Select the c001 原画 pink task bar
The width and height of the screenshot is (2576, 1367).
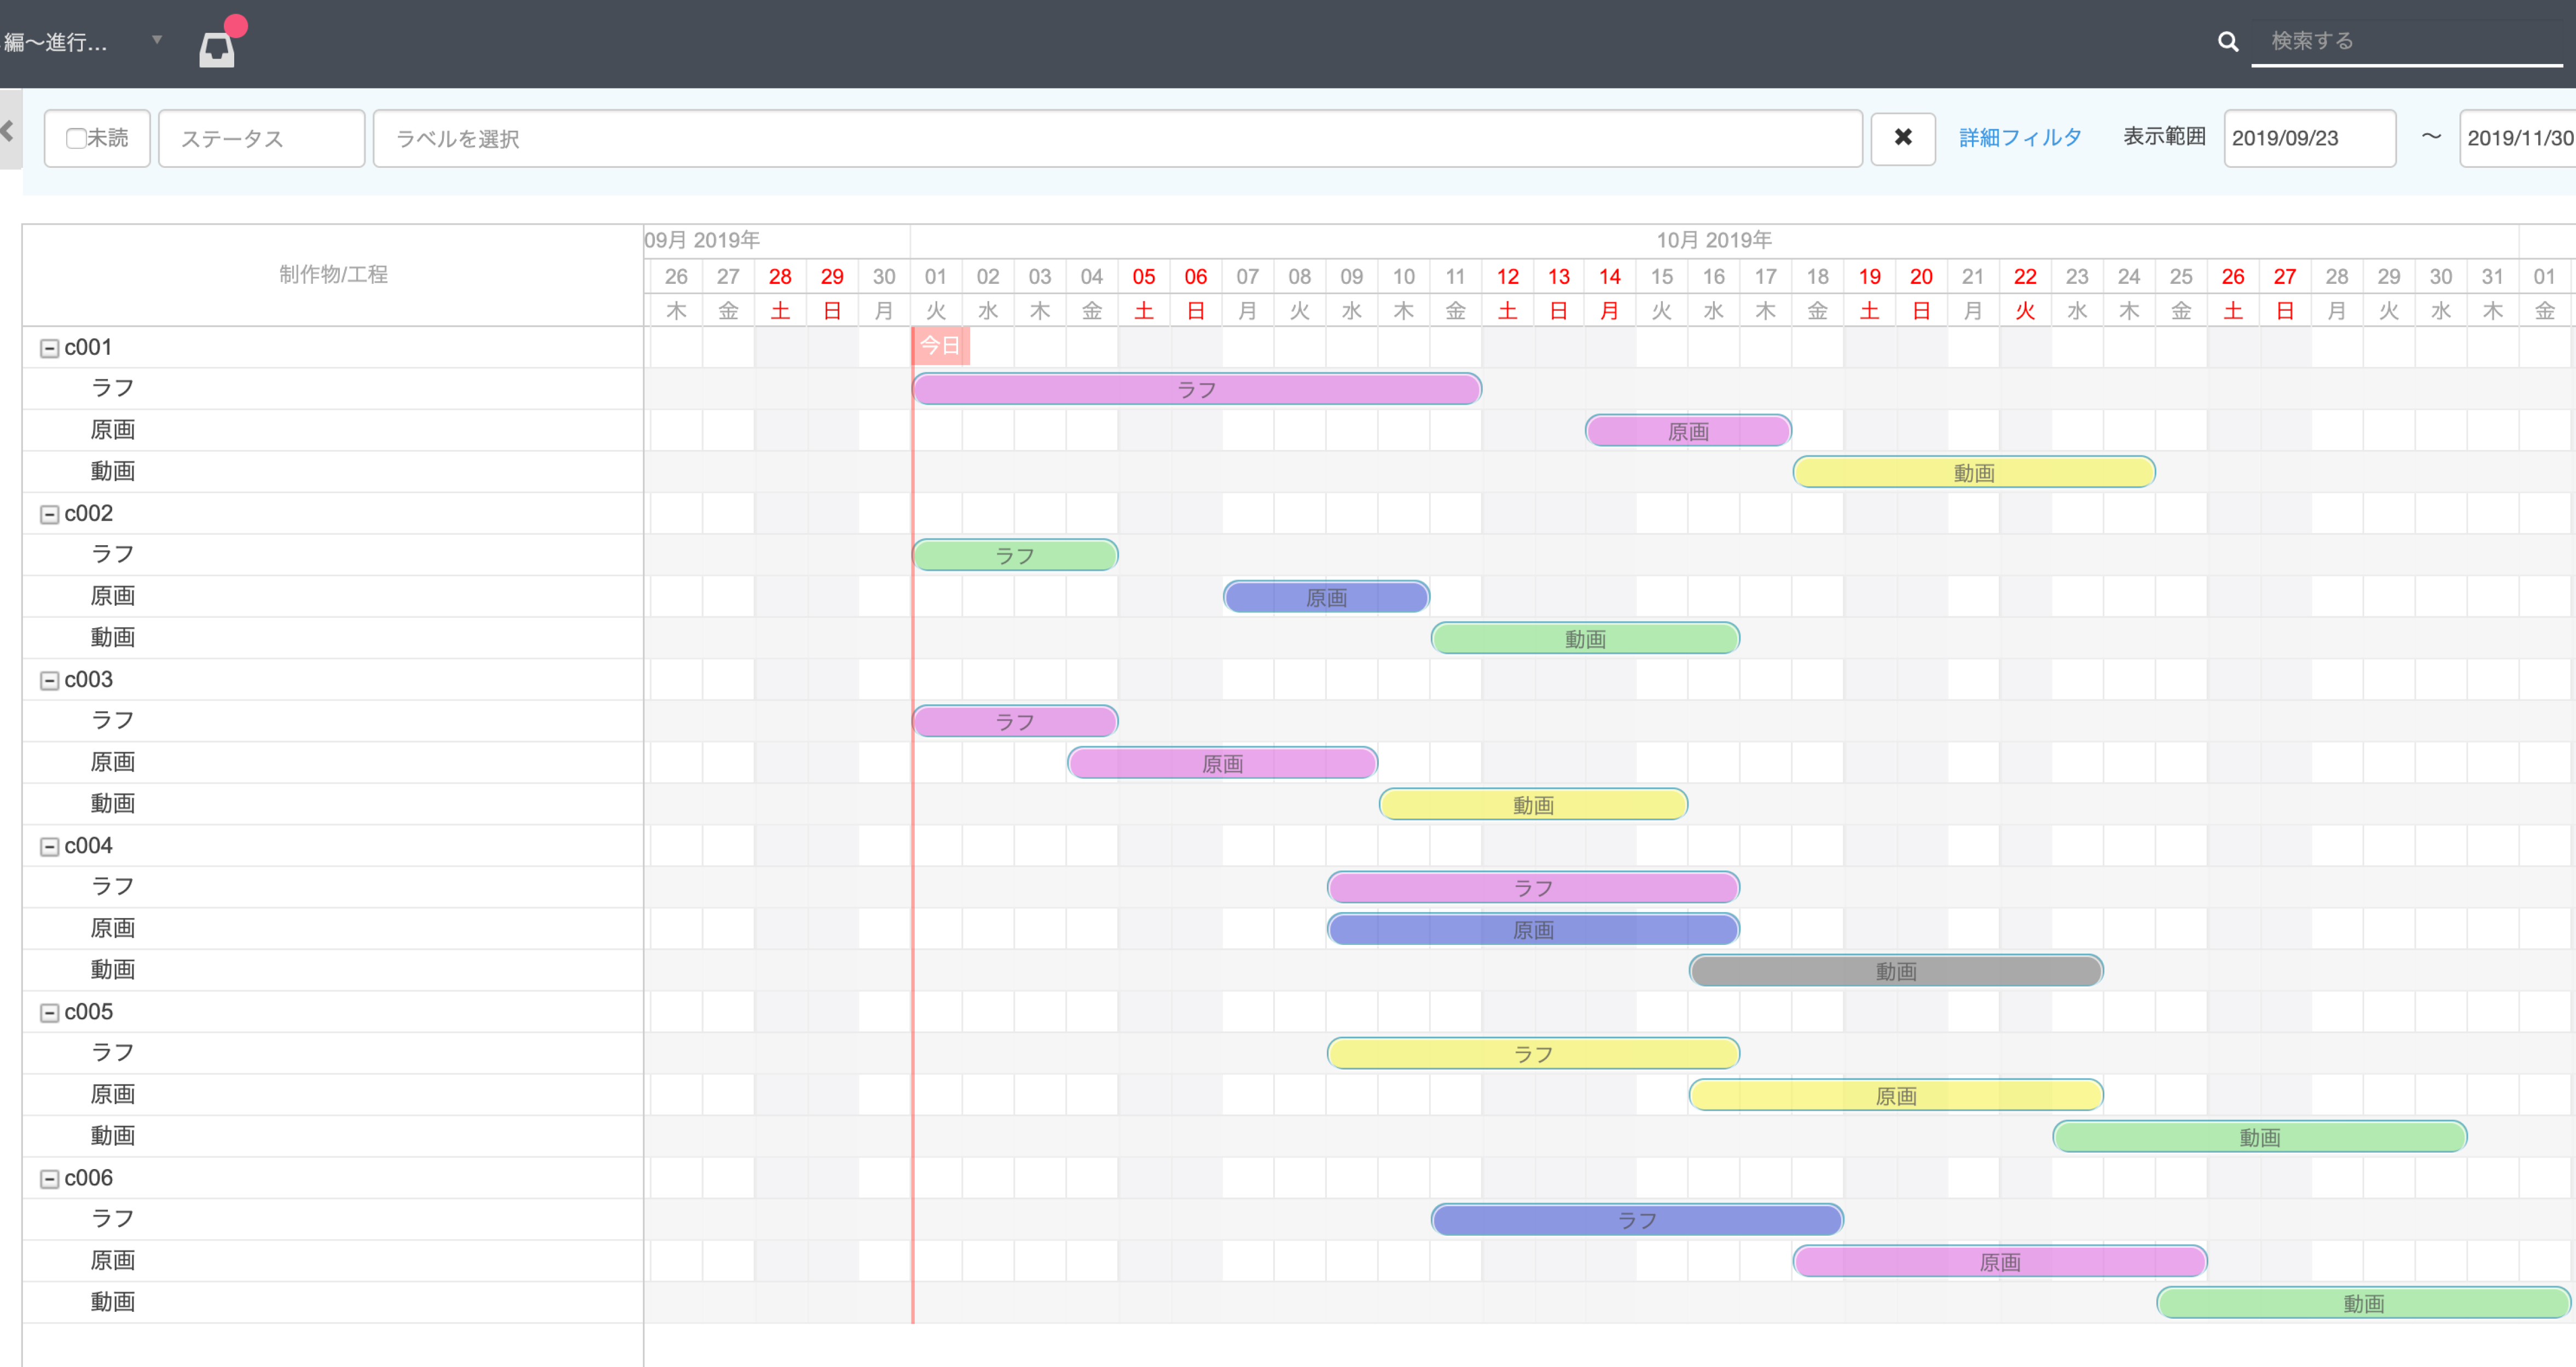pos(1688,431)
